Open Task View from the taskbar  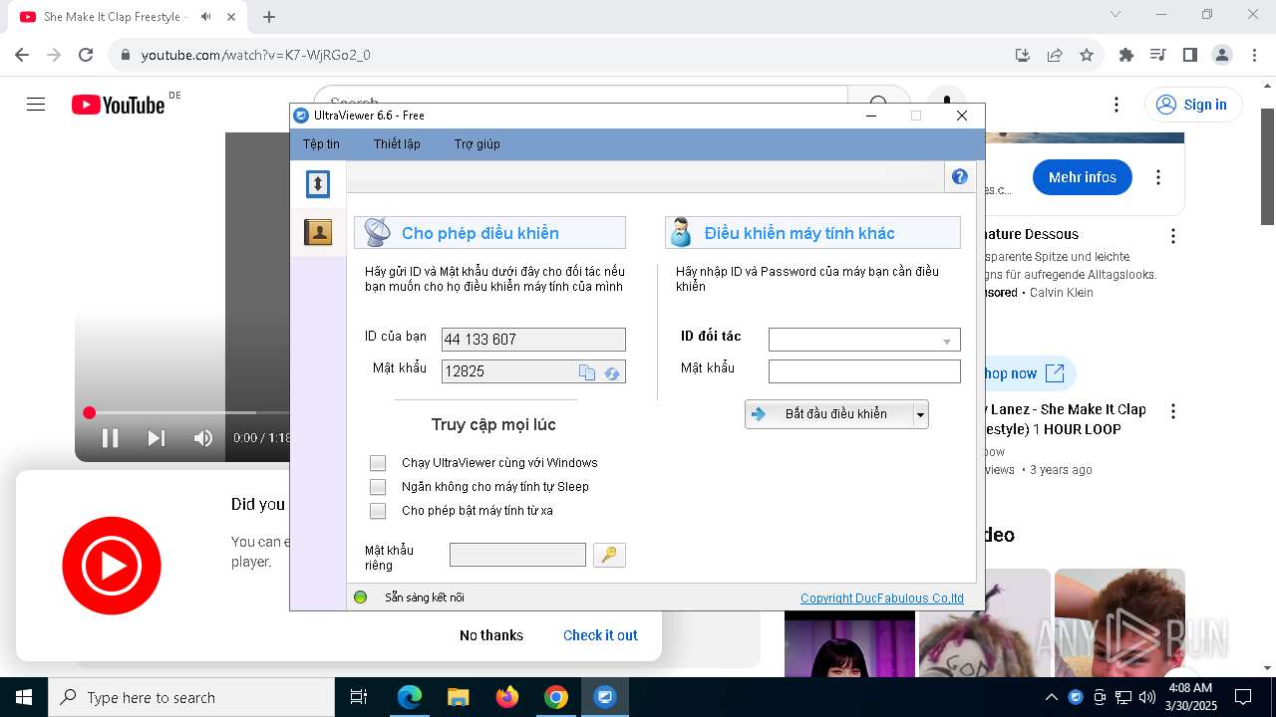tap(359, 697)
